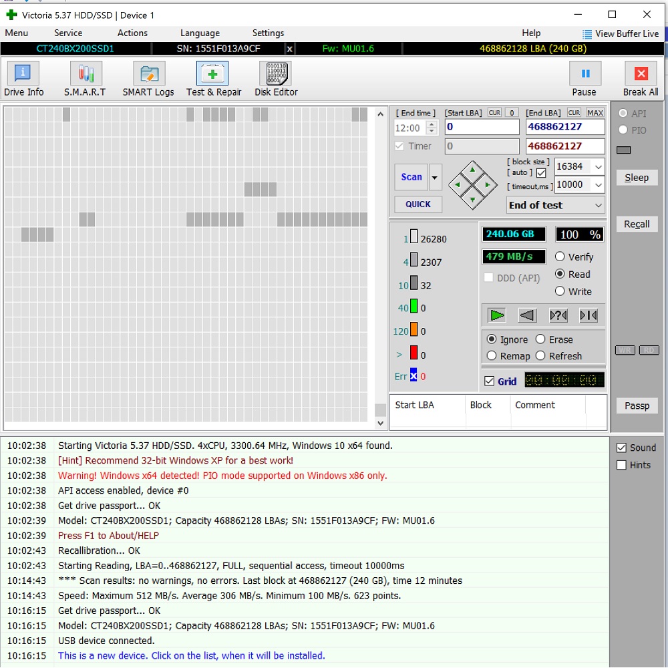The image size is (668, 668).
Task: Open the Service menu
Action: click(x=68, y=33)
